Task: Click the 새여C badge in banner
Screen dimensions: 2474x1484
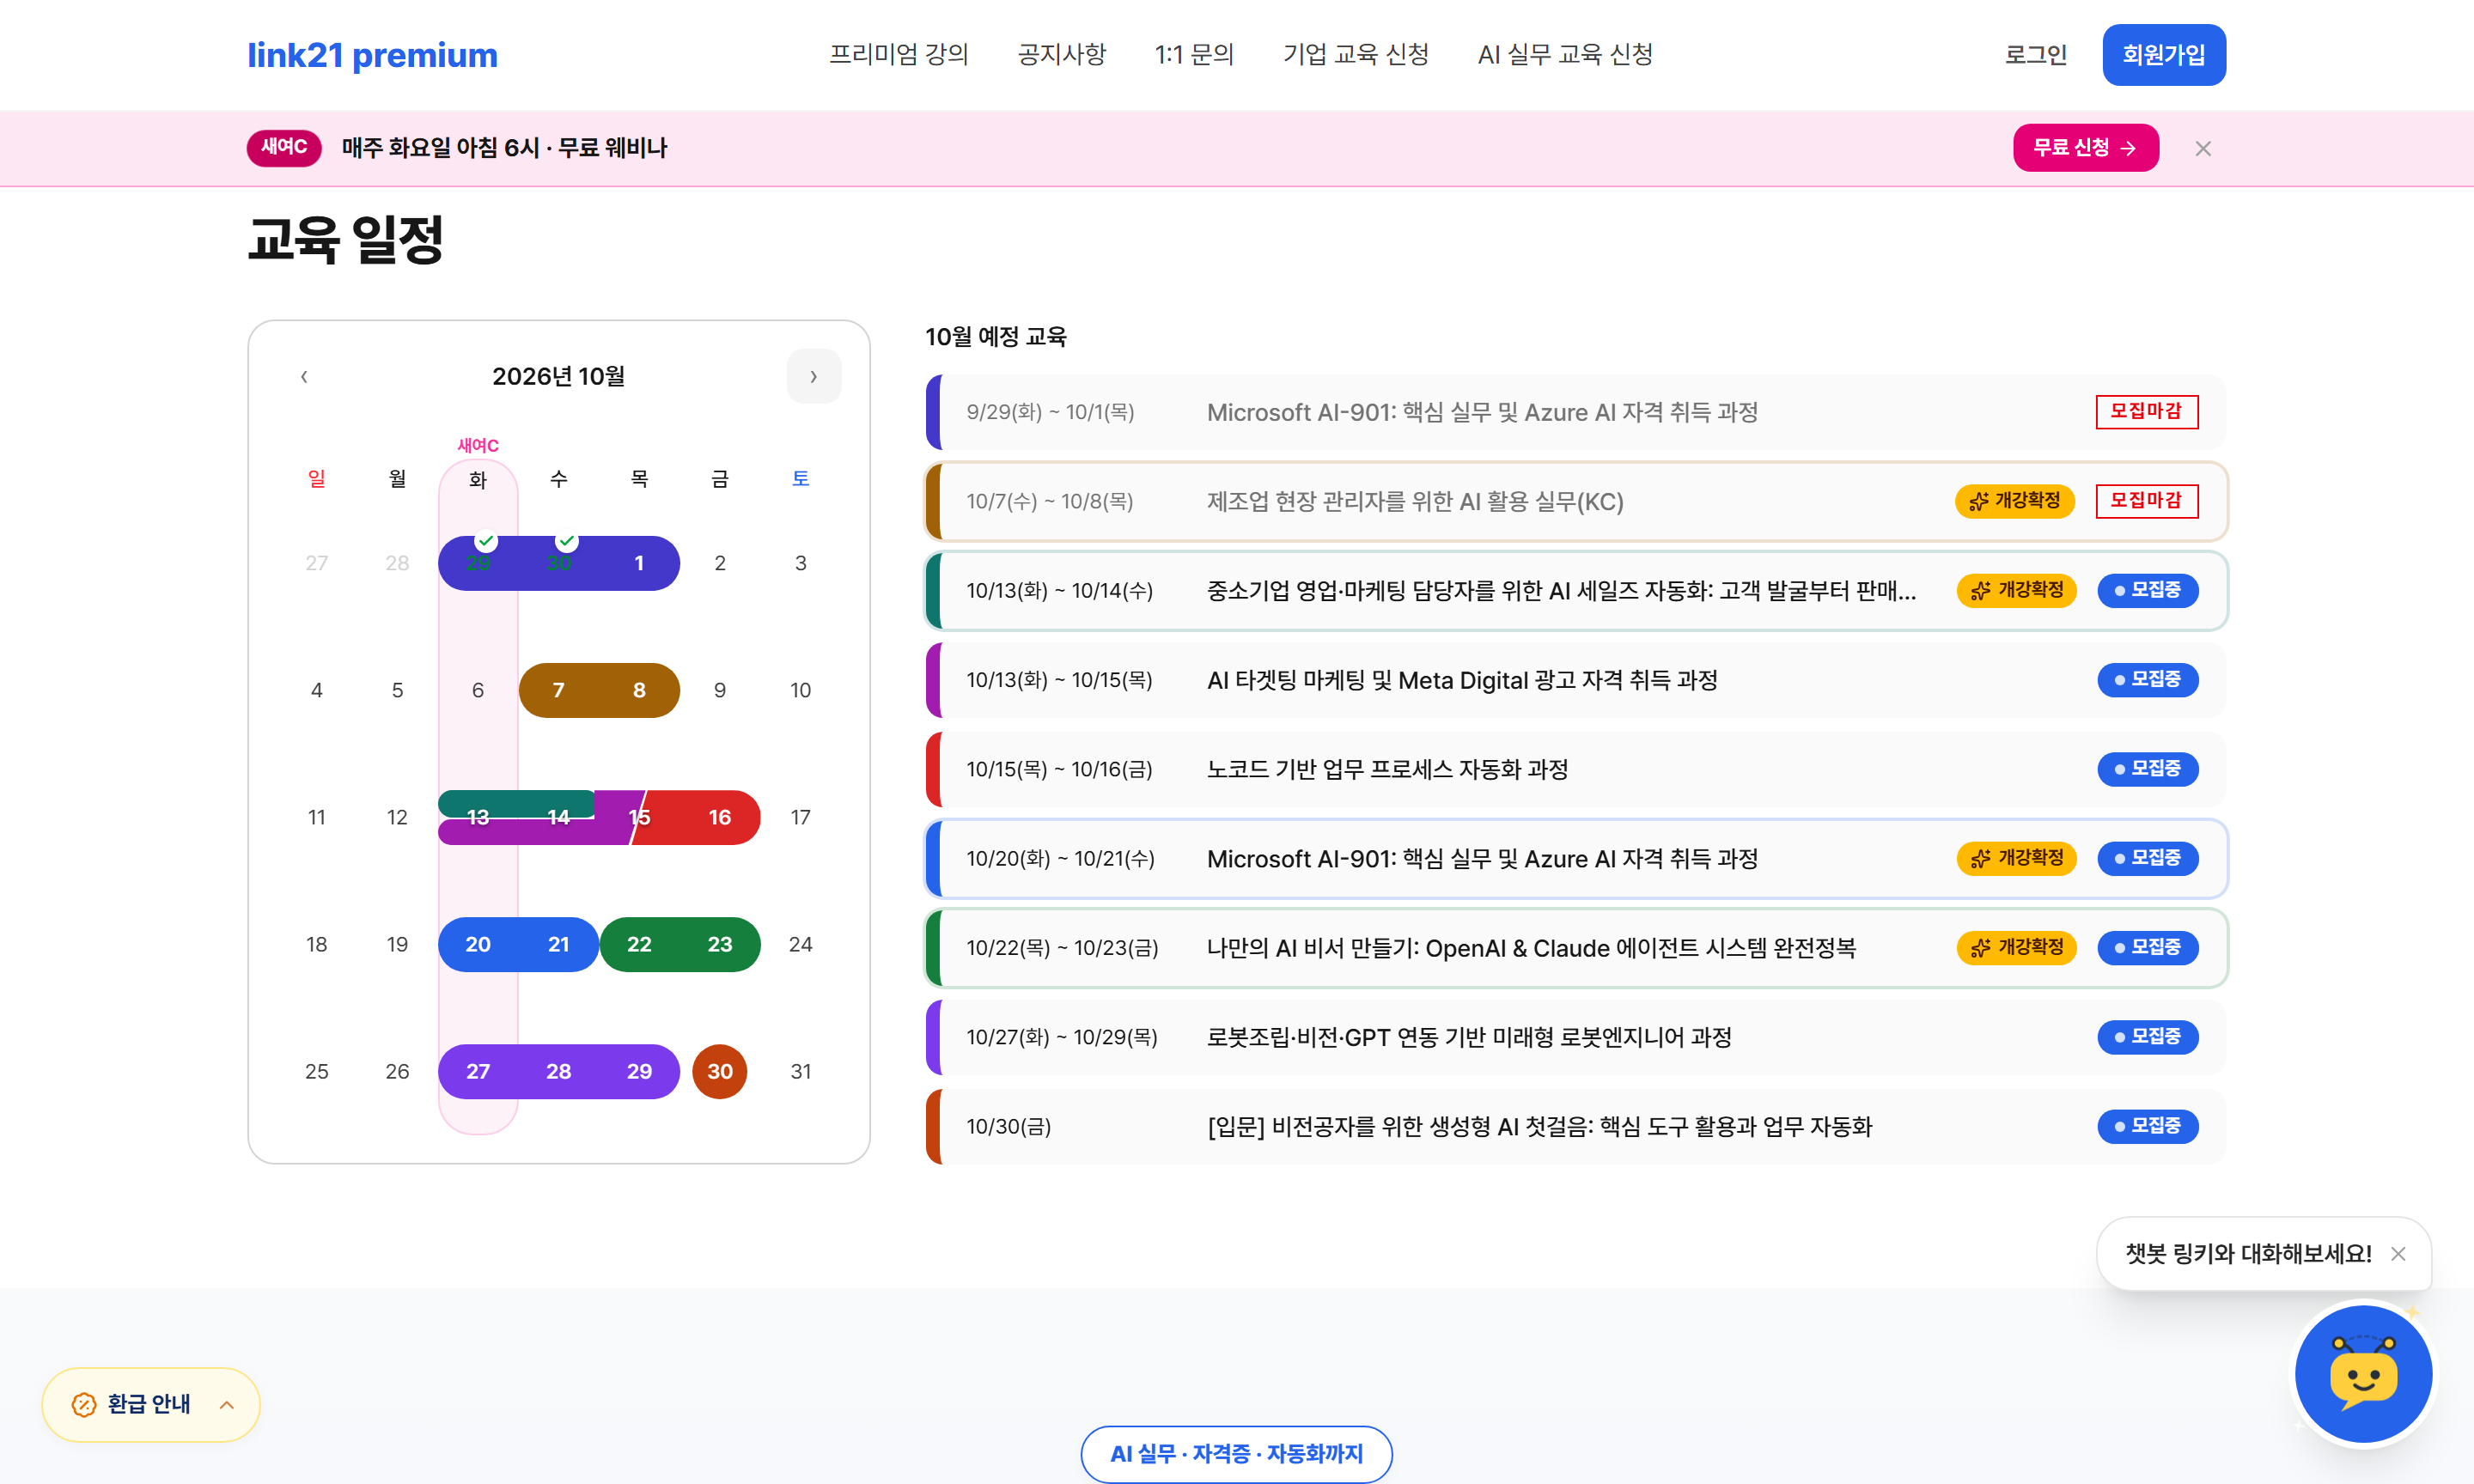Action: (284, 147)
